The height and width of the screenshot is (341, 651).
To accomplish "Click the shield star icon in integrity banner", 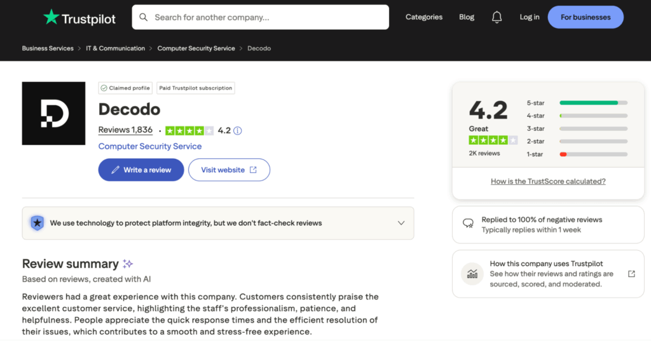I will 38,223.
